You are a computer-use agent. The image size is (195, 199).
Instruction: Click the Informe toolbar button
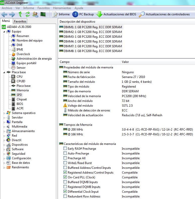[x=61, y=14]
